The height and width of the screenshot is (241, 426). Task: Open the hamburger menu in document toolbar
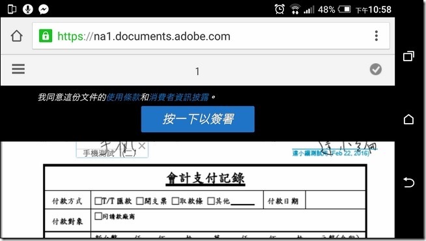click(x=18, y=69)
